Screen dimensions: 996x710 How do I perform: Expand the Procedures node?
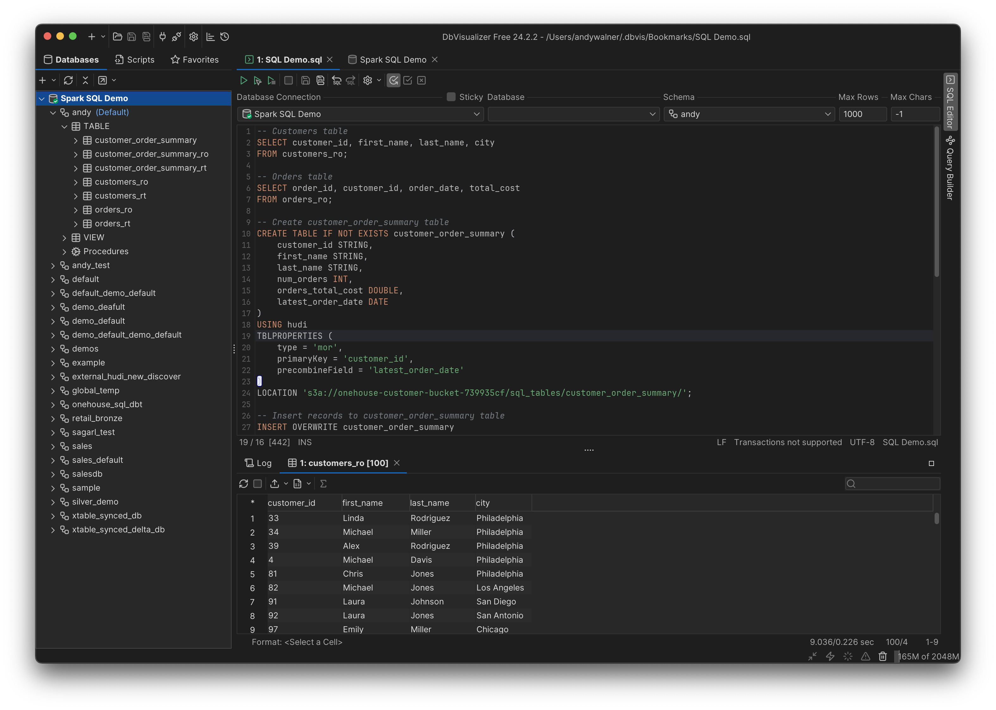(x=64, y=252)
